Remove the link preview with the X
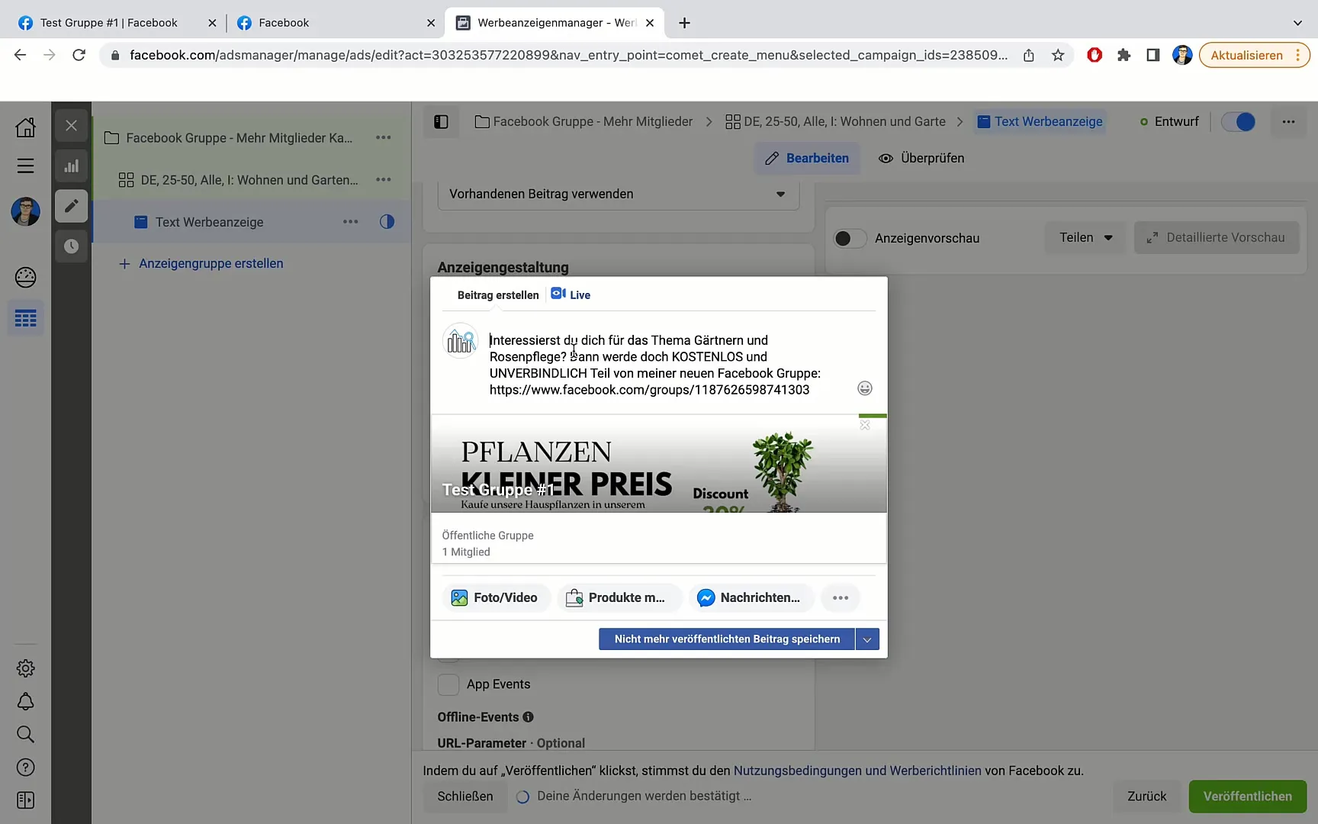Screen dimensions: 1318x824 point(864,425)
